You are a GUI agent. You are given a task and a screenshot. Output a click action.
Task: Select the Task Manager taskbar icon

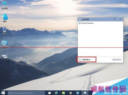click(85, 93)
